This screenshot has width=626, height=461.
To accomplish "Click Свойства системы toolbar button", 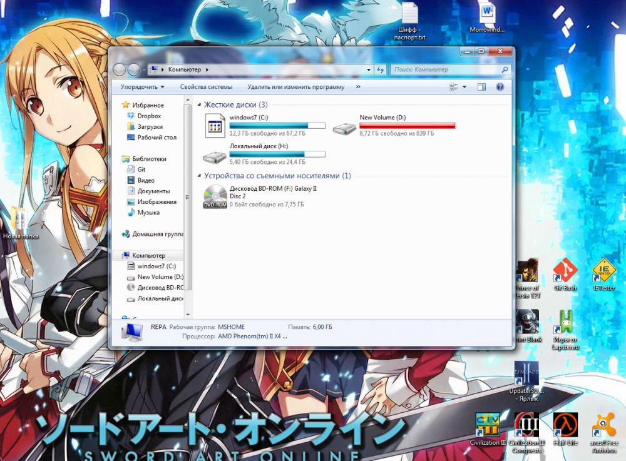I will click(206, 86).
